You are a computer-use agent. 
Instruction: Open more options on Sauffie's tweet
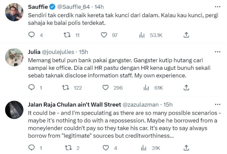click(217, 7)
